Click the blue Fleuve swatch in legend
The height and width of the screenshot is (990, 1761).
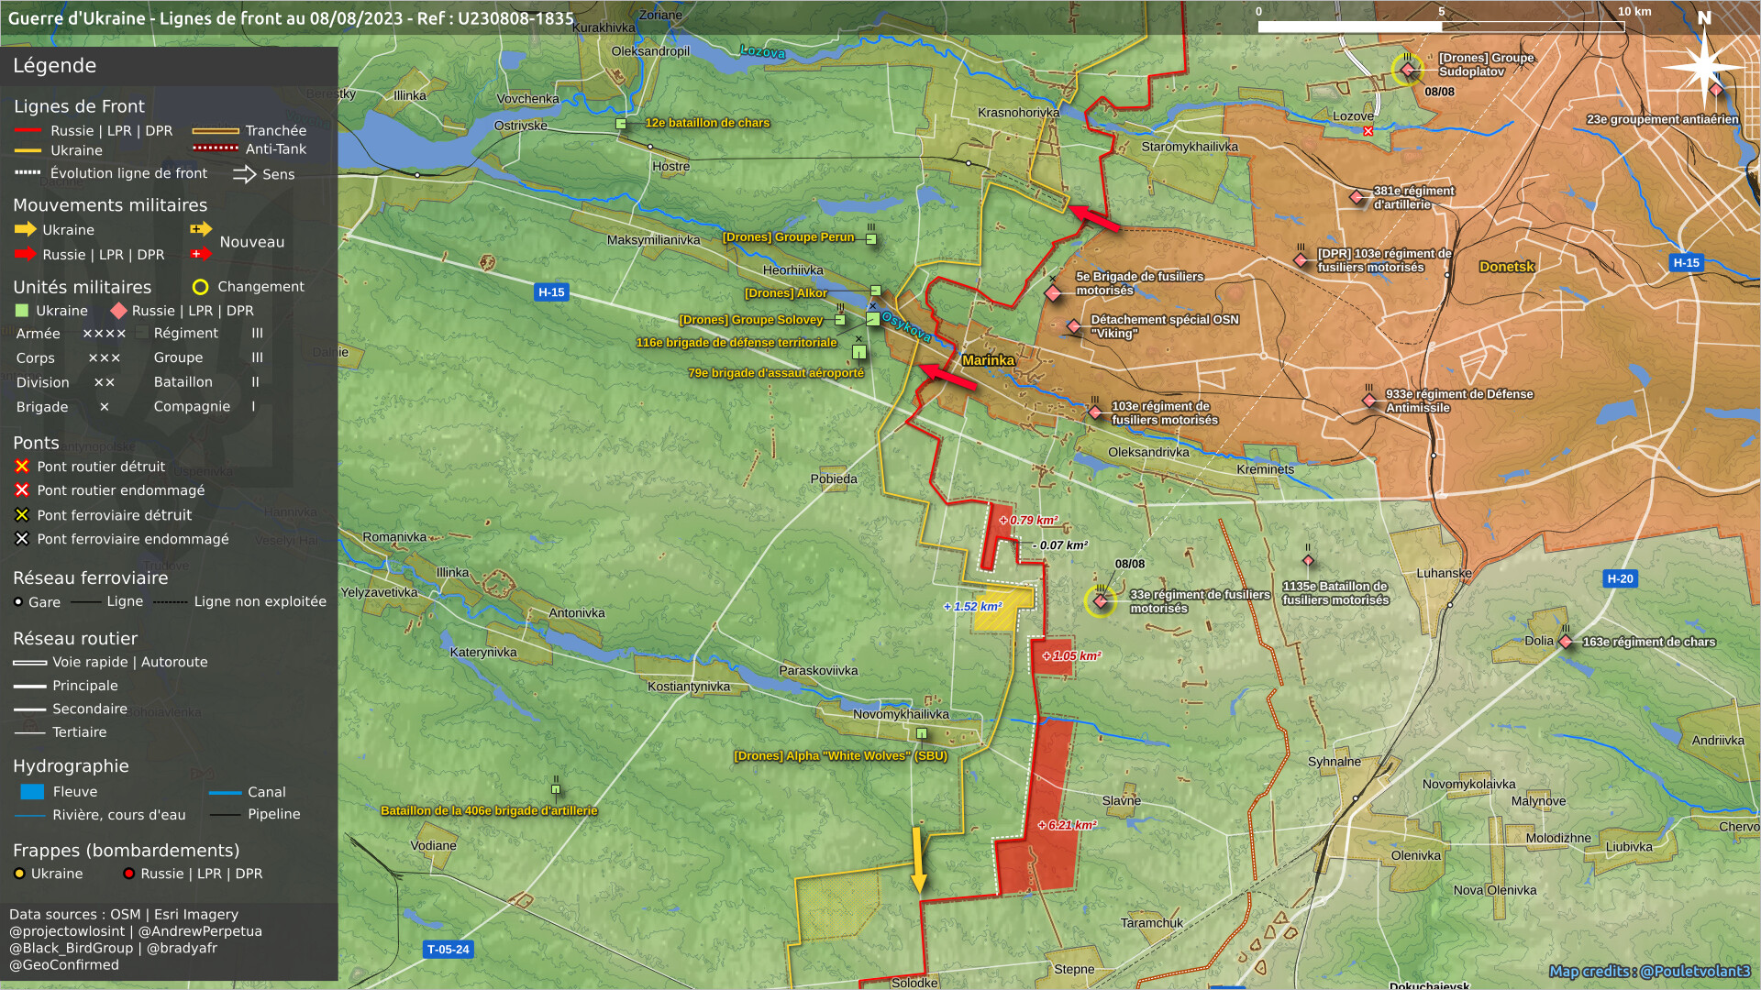coord(32,791)
